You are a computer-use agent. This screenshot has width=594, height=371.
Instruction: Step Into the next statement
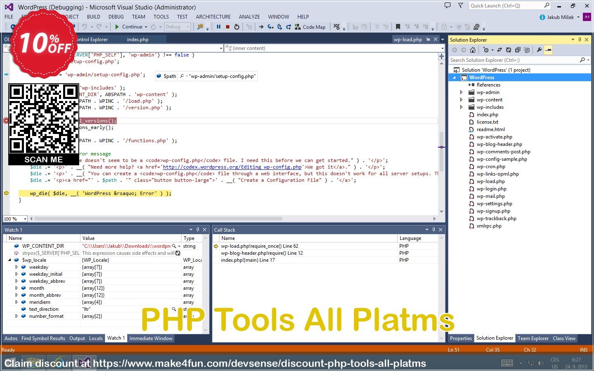coord(270,27)
